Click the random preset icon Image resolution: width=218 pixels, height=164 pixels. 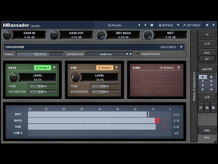pos(152,25)
